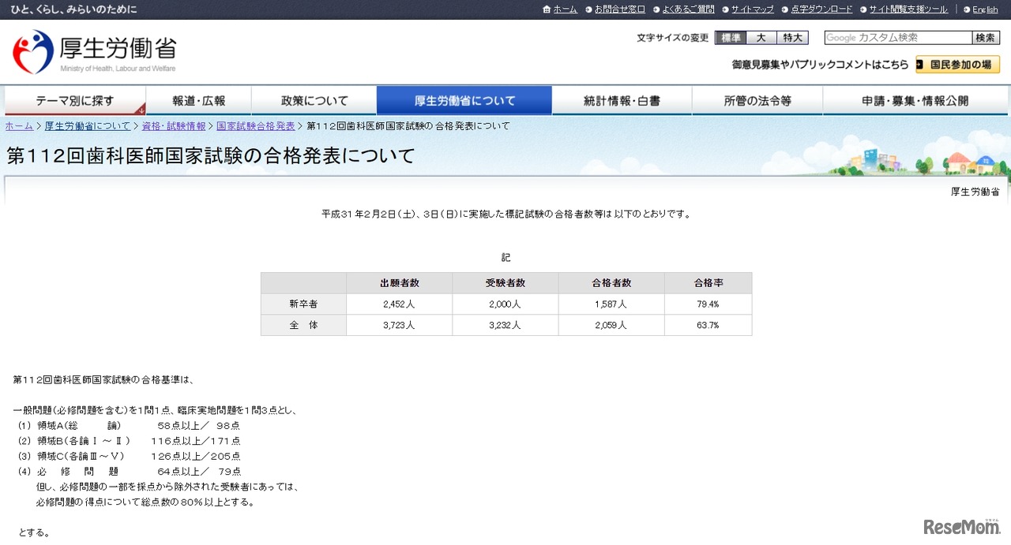1011x545 pixels.
Task: Click the 厚生労働省 logo
Action: 94,52
